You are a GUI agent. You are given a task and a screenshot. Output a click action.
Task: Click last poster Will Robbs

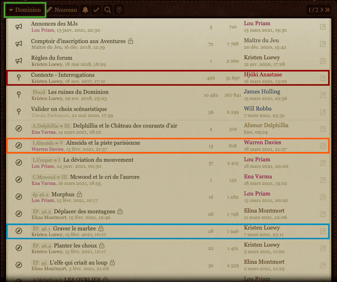[x=257, y=108]
